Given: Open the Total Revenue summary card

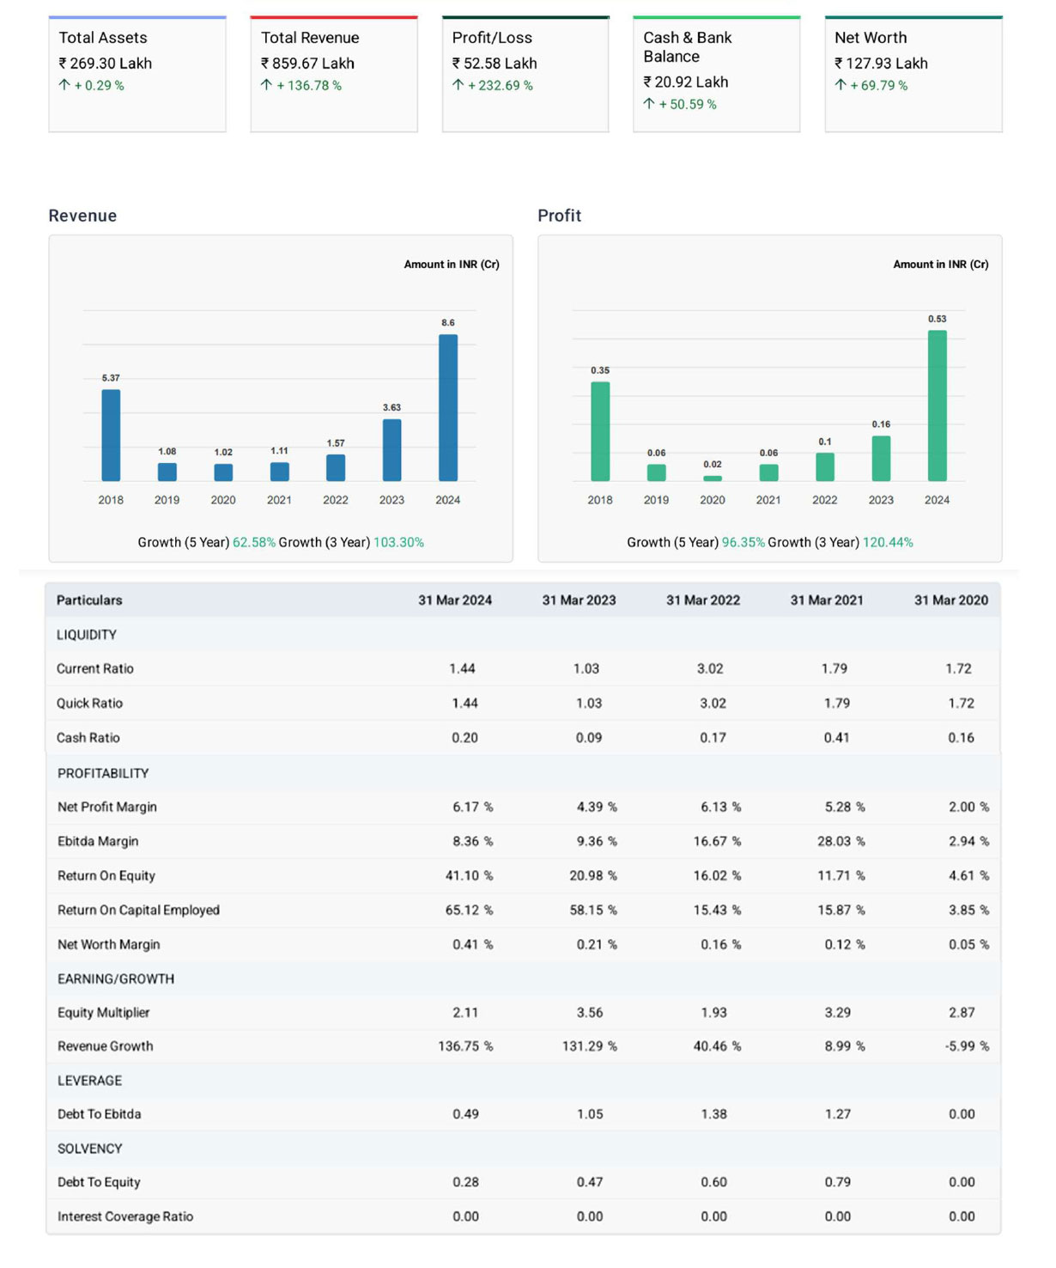Looking at the screenshot, I should [334, 74].
